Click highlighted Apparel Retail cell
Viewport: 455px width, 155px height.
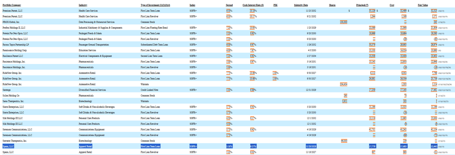(85, 146)
